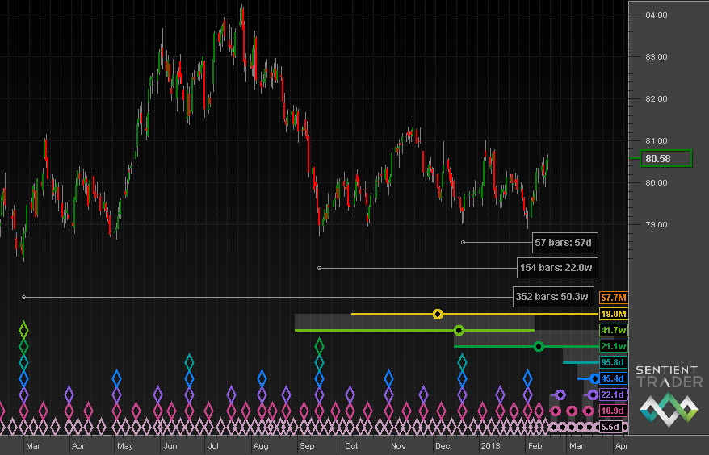
Task: Click the hollow circle left of 57 bars line
Action: (x=463, y=242)
